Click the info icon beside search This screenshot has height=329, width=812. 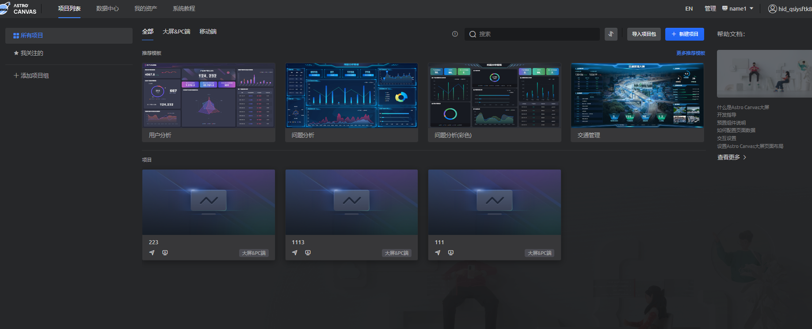455,34
